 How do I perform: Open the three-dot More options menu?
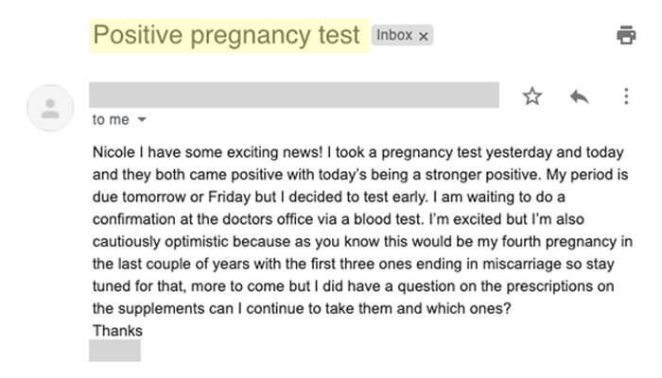(626, 96)
